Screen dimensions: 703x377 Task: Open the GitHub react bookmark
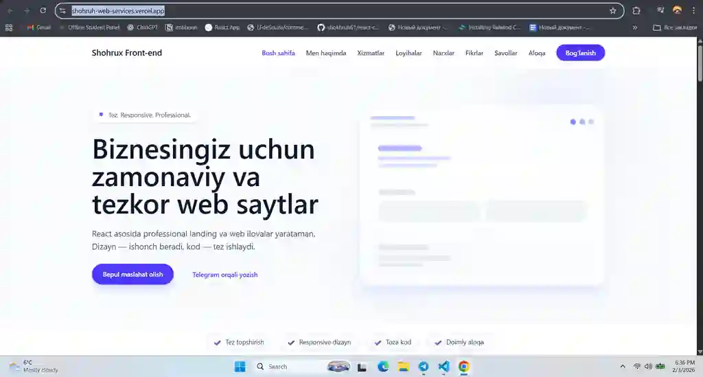[x=348, y=27]
